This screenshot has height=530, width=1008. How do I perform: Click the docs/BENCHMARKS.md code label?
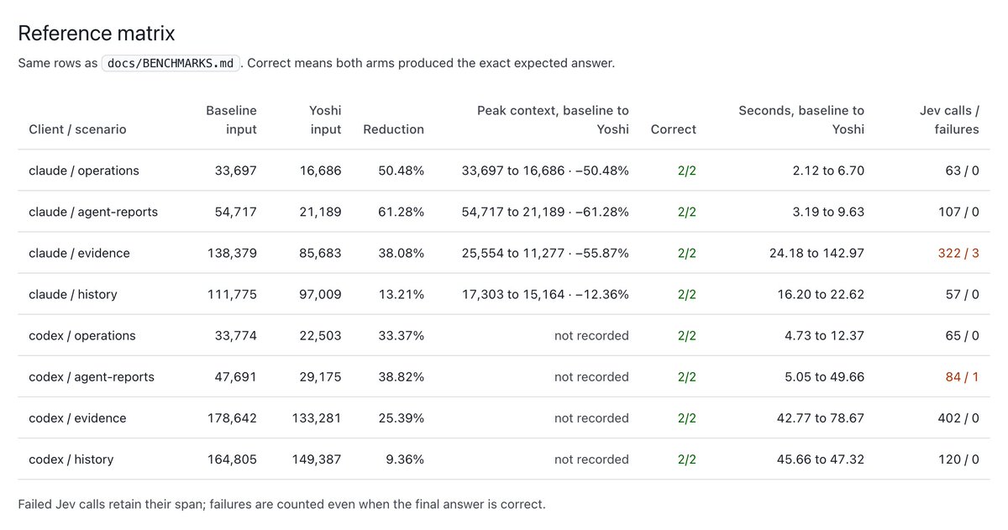(x=172, y=63)
